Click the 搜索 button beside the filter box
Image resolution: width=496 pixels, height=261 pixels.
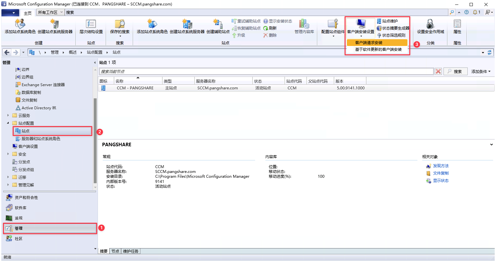(455, 71)
